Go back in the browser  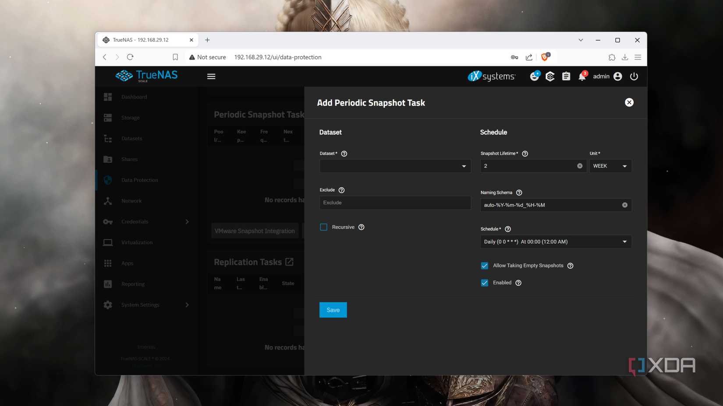[104, 57]
